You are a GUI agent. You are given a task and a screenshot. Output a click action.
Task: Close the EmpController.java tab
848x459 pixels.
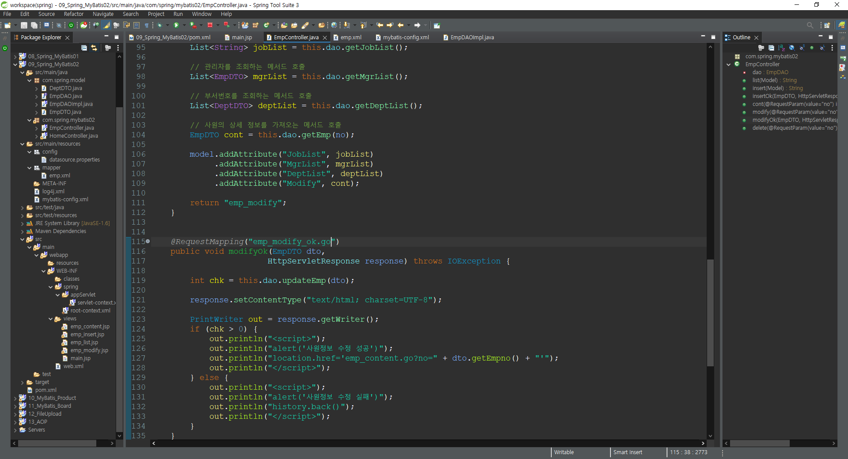click(x=325, y=38)
